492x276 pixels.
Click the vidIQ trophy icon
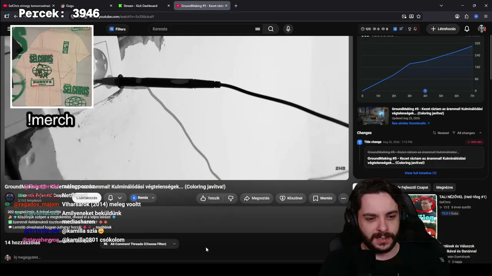409,29
